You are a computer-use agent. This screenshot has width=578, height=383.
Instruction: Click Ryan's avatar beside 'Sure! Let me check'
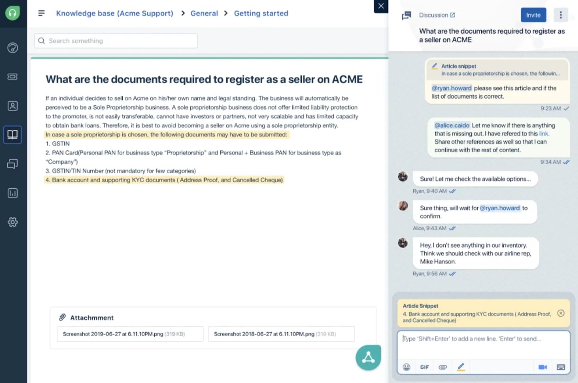coord(403,176)
